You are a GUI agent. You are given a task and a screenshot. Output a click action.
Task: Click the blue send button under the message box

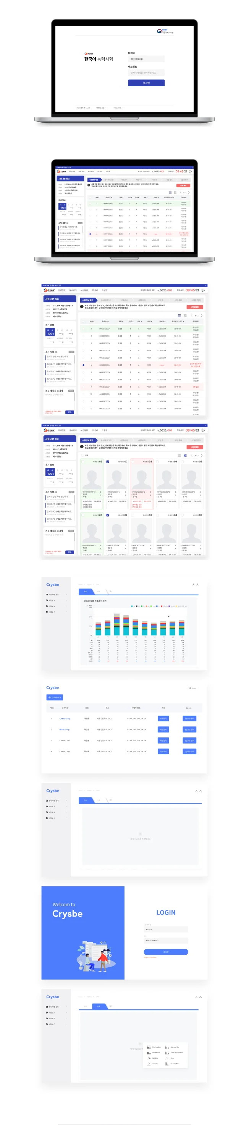tap(70, 412)
